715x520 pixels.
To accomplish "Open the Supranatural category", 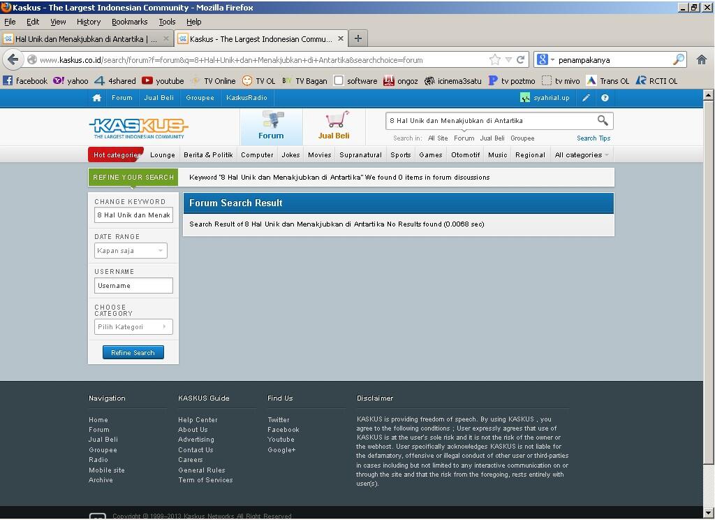I will (x=361, y=154).
